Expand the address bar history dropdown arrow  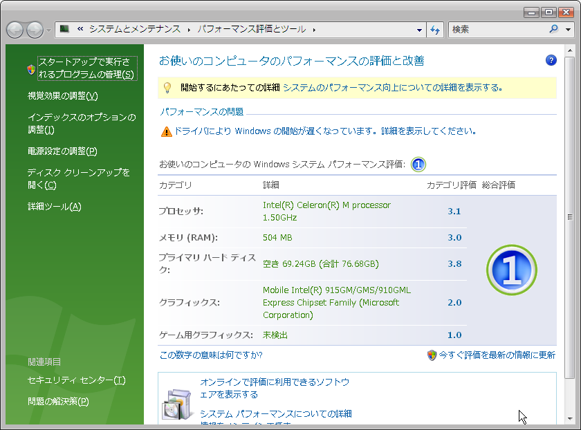(x=419, y=30)
